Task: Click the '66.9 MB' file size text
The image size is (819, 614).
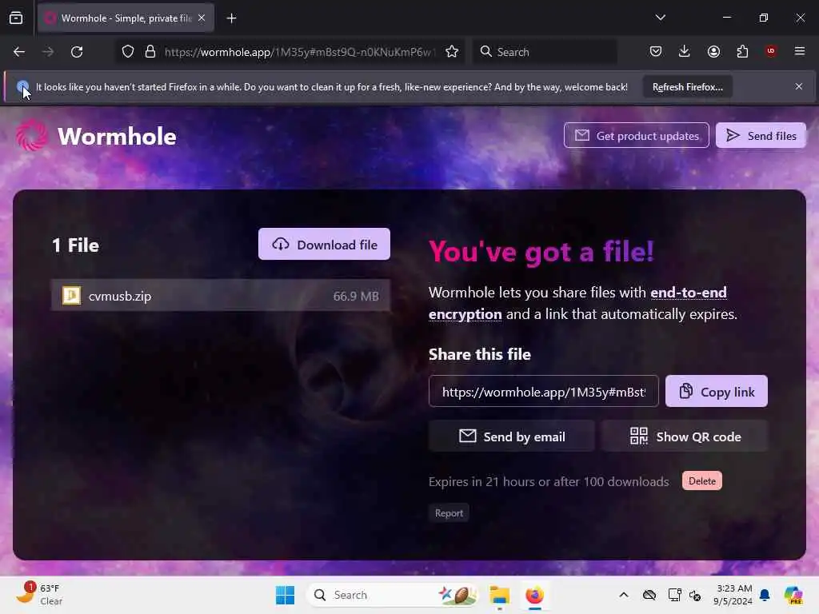Action: tap(356, 296)
